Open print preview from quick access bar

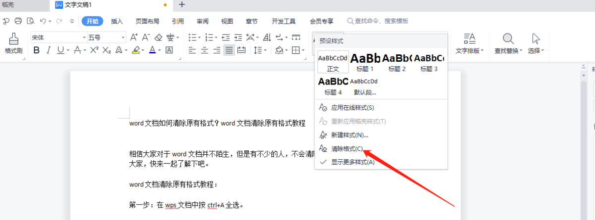click(x=31, y=21)
